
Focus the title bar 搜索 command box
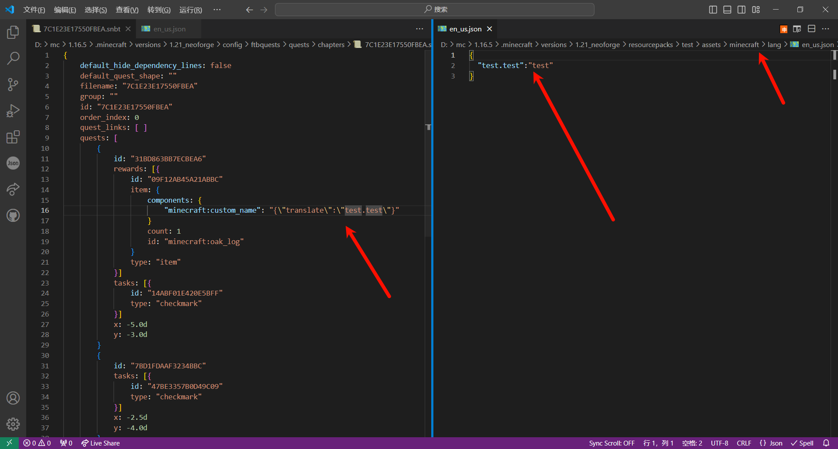434,10
